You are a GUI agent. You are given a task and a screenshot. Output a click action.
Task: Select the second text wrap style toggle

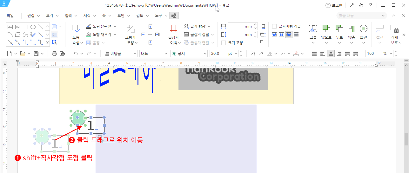282,35
